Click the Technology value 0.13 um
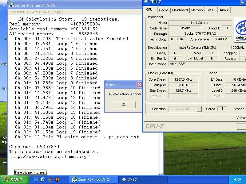 pyautogui.click(x=177, y=39)
